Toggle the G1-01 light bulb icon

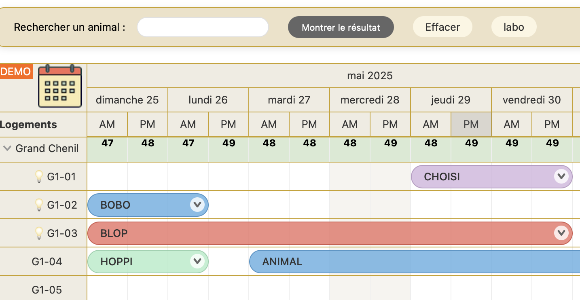pyautogui.click(x=39, y=176)
